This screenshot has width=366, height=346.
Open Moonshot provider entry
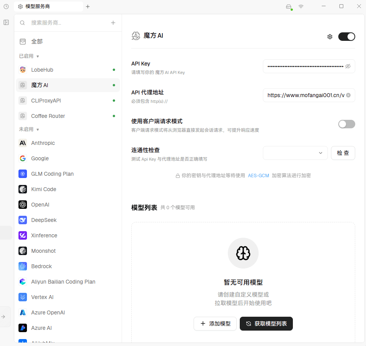68,251
